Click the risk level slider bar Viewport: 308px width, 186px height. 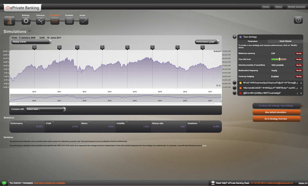point(279,59)
